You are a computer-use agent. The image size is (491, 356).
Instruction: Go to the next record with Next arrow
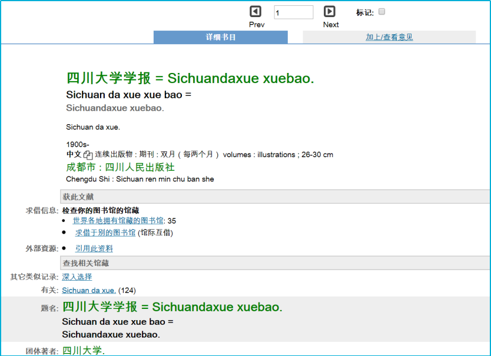point(330,12)
